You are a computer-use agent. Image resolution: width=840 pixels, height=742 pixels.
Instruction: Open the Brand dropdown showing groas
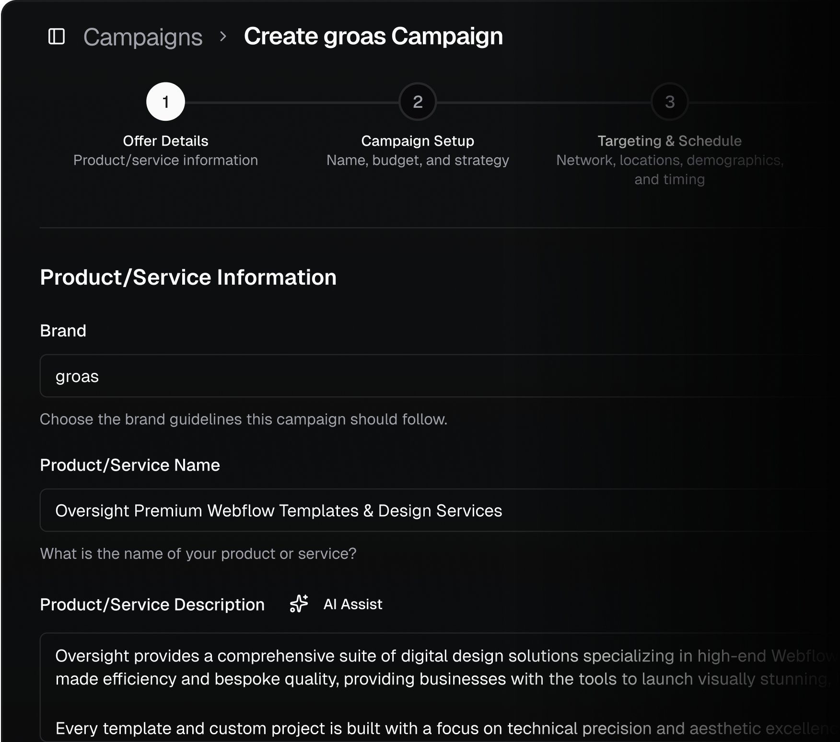click(x=440, y=376)
